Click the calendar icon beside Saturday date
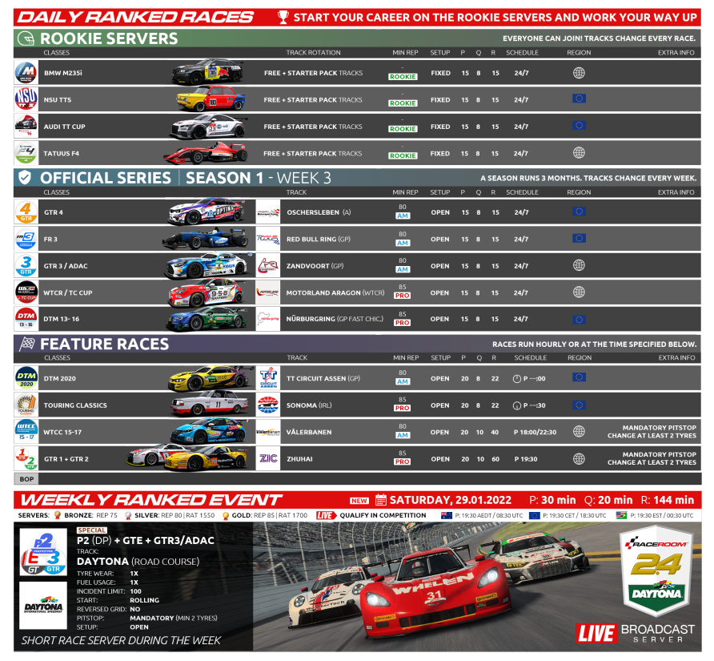Image resolution: width=714 pixels, height=661 pixels. click(381, 500)
